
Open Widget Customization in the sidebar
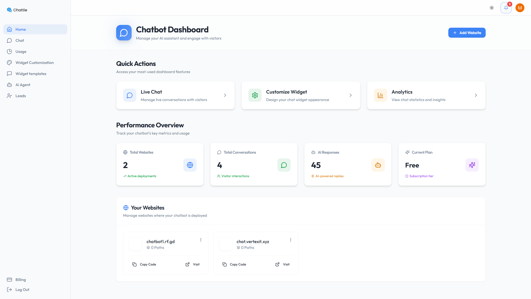point(35,63)
